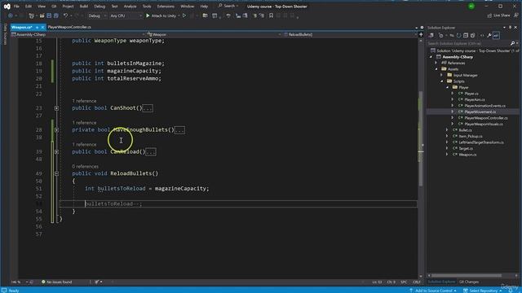Expand the collapsed CanShoot() method
The width and height of the screenshot is (522, 293).
[56, 108]
